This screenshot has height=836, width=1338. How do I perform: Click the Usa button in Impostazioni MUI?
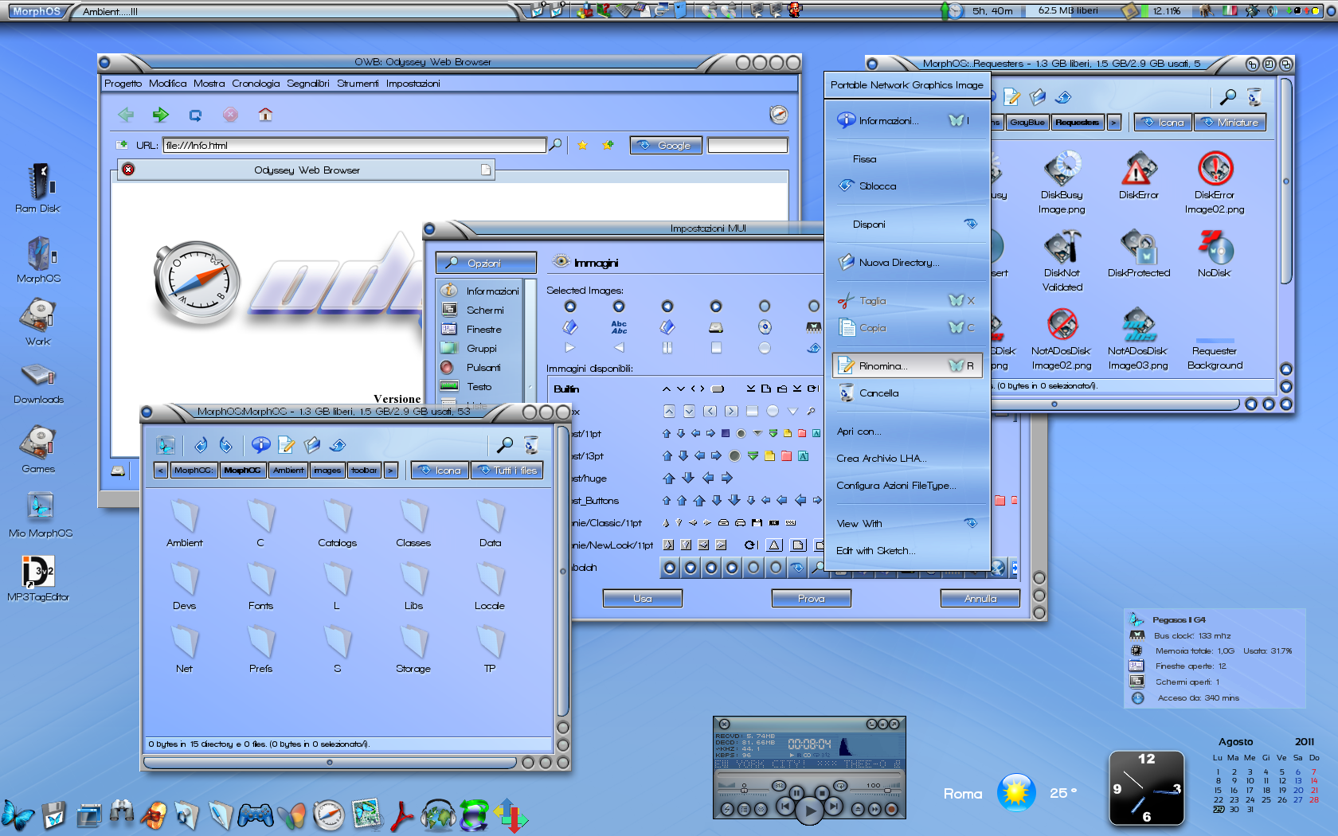(x=642, y=599)
